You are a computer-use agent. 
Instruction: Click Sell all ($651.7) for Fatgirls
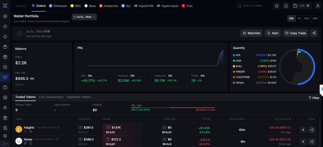tap(280, 127)
